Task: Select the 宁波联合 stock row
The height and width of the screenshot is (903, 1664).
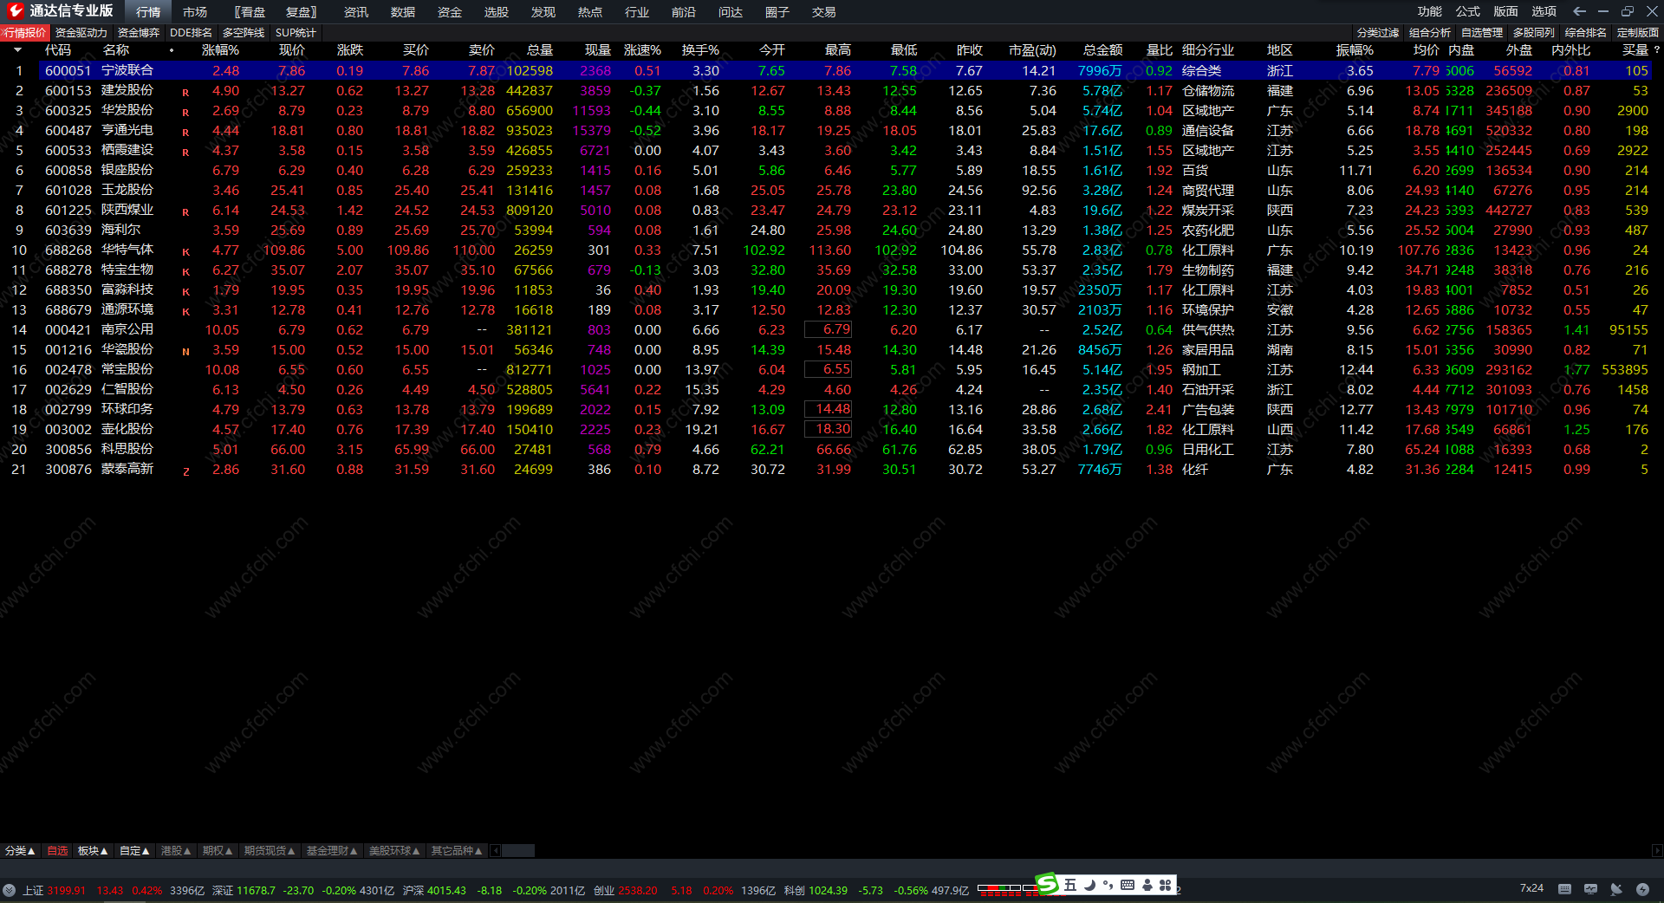Action: coord(845,70)
